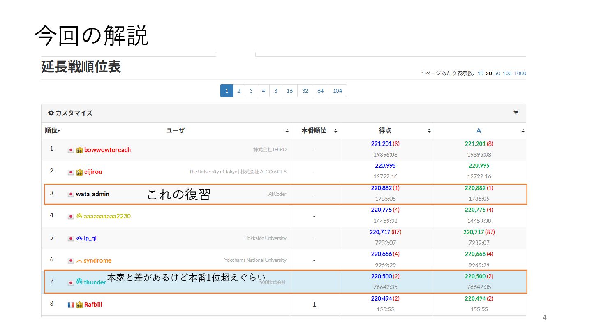Click crown badge beside Rafbill
The height and width of the screenshot is (333, 592).
pyautogui.click(x=79, y=305)
